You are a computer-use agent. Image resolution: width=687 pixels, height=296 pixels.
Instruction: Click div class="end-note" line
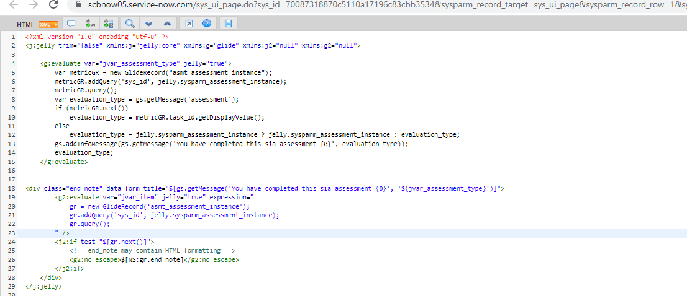click(265, 189)
